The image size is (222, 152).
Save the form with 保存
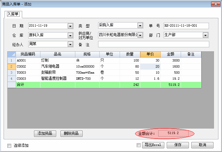point(178,145)
